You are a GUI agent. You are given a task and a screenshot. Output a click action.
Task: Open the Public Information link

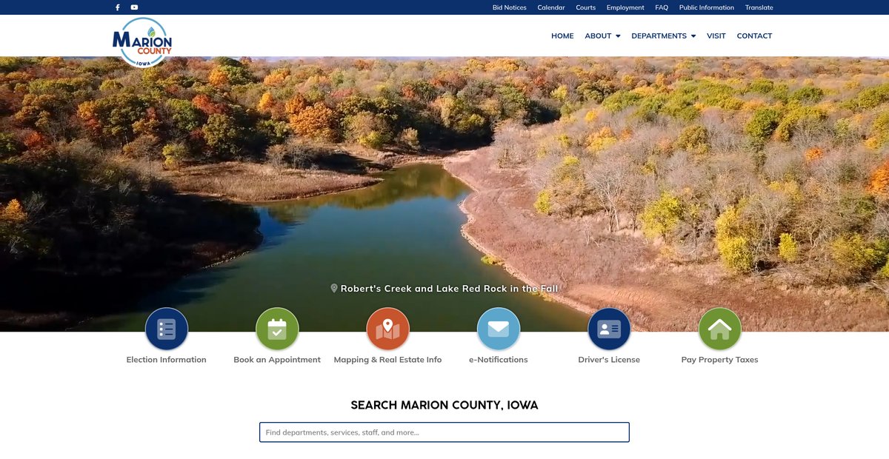point(707,7)
